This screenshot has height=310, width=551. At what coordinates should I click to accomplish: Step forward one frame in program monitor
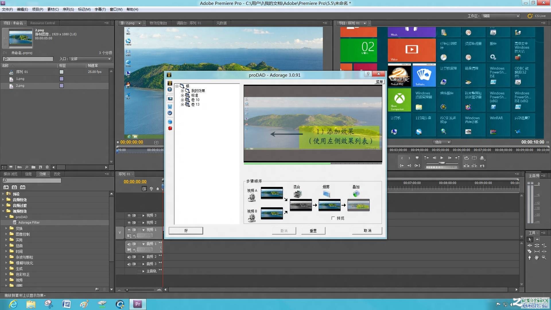(x=449, y=158)
